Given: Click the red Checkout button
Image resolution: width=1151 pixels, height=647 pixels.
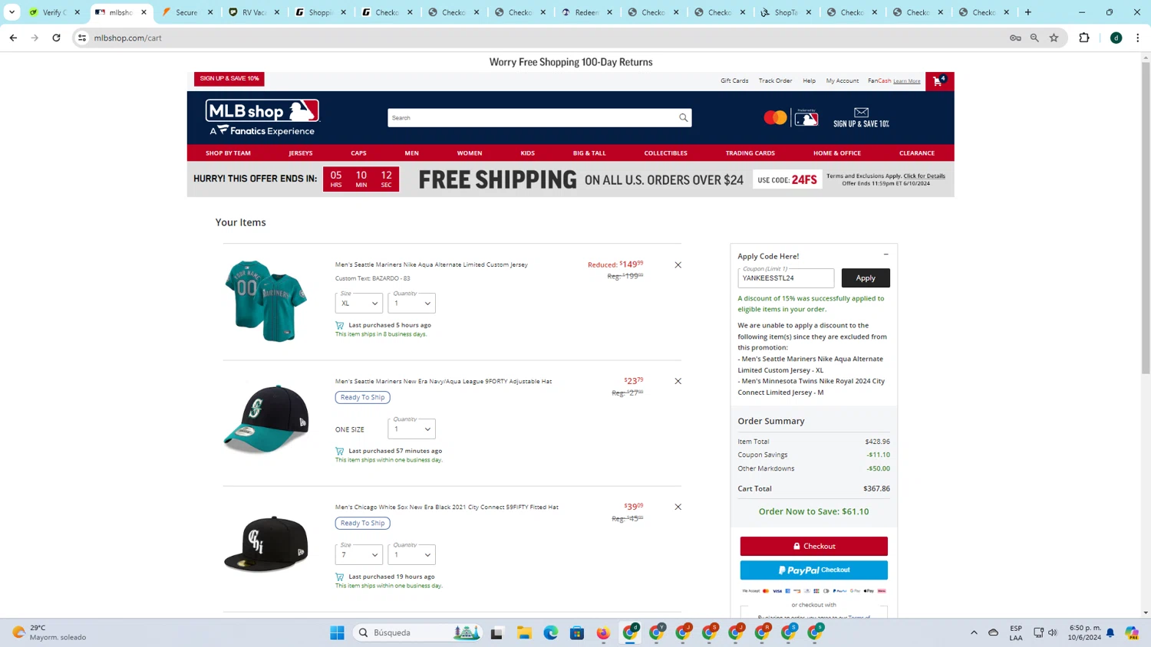Looking at the screenshot, I should point(813,546).
